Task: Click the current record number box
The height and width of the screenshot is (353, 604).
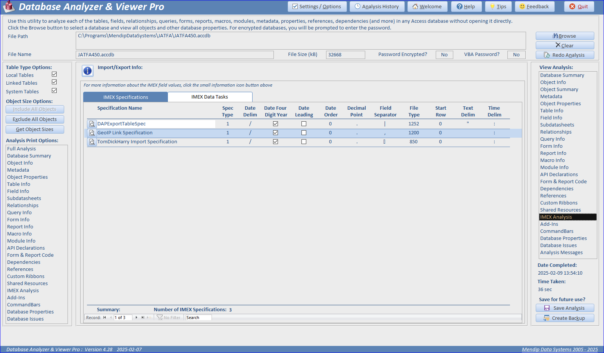Action: [x=123, y=318]
